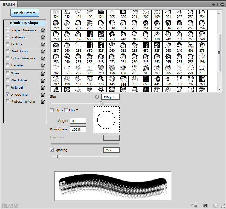Screen dimensions: 226x209
Task: Click the brush list scroll down arrow
Action: (219, 89)
